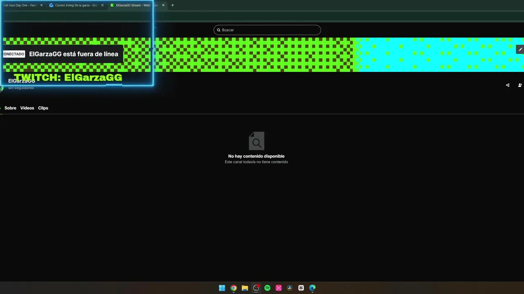The height and width of the screenshot is (294, 524).
Task: Open the Clips channel tab
Action: click(43, 108)
